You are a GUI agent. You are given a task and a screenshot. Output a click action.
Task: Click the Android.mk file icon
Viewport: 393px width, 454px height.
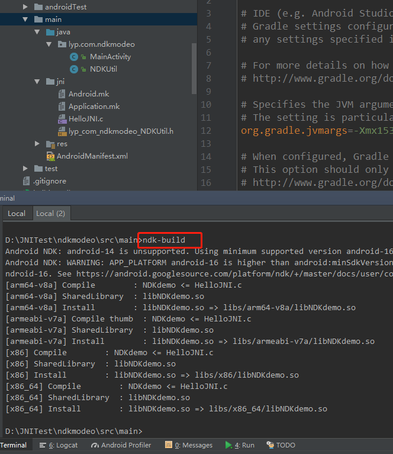(x=62, y=94)
